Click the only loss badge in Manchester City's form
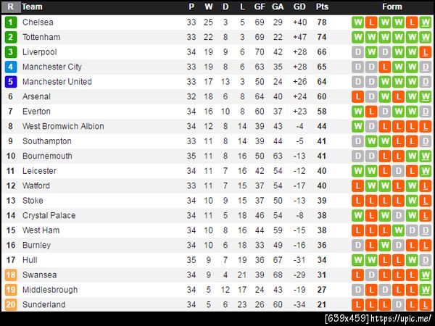 coord(384,67)
